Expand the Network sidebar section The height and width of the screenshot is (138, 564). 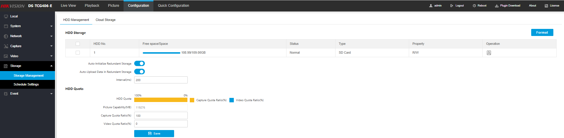coord(27,36)
